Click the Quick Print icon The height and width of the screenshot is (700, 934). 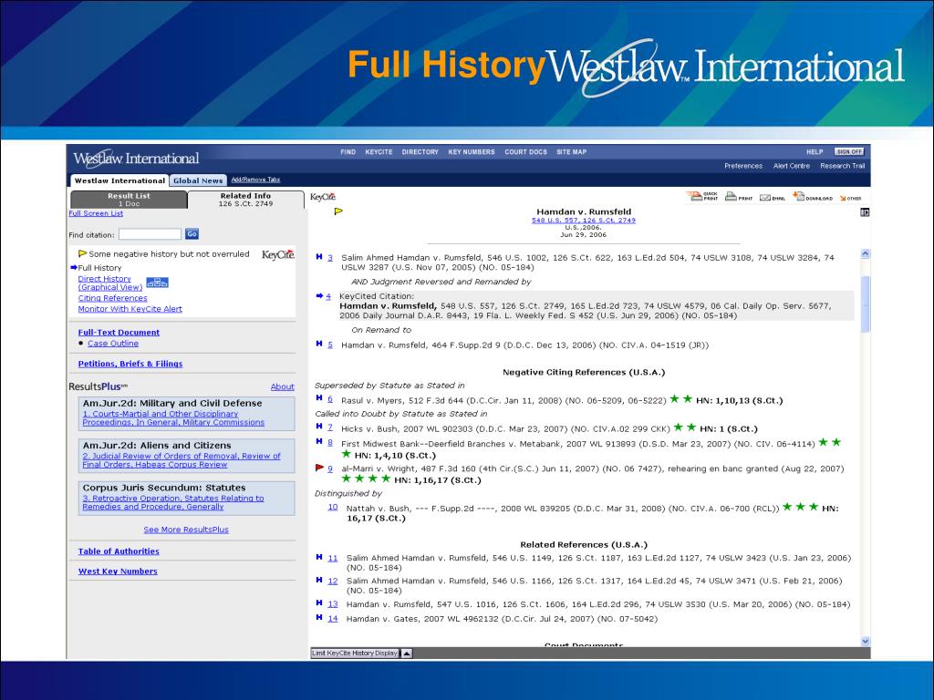702,197
